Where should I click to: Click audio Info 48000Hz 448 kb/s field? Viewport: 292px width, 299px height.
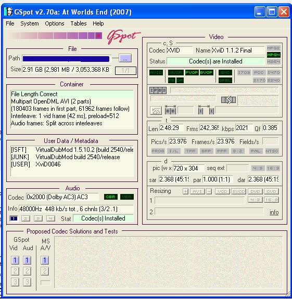click(76, 209)
